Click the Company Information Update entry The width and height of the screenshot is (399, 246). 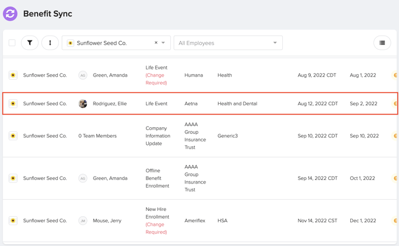pyautogui.click(x=158, y=136)
